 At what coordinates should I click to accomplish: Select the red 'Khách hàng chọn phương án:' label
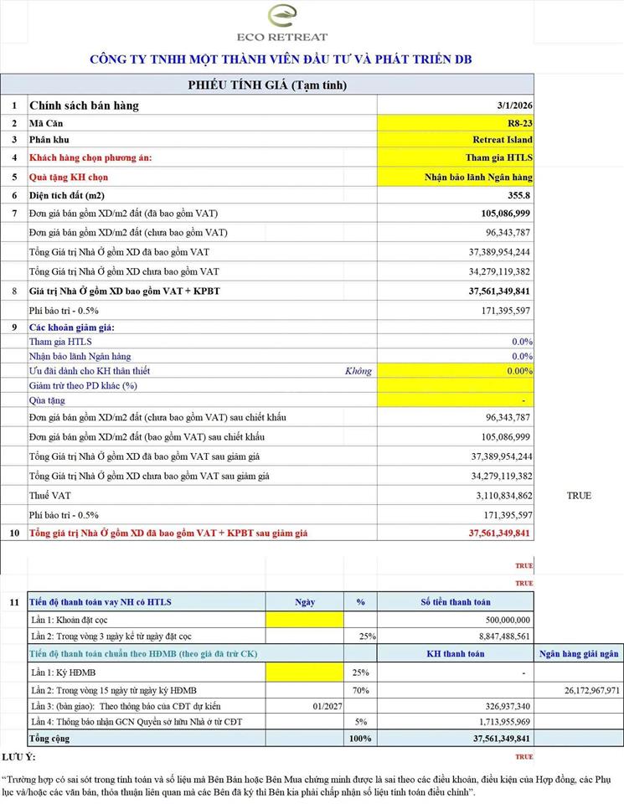click(x=90, y=157)
